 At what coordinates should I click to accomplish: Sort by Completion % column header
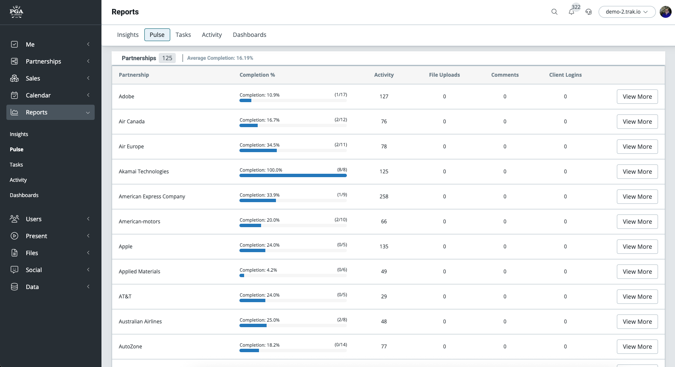tap(257, 75)
